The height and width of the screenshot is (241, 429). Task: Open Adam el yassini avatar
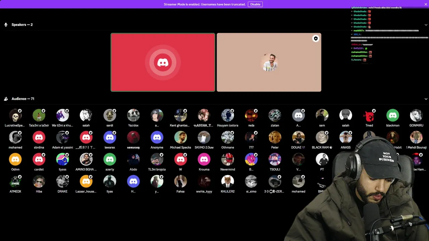[62, 138]
